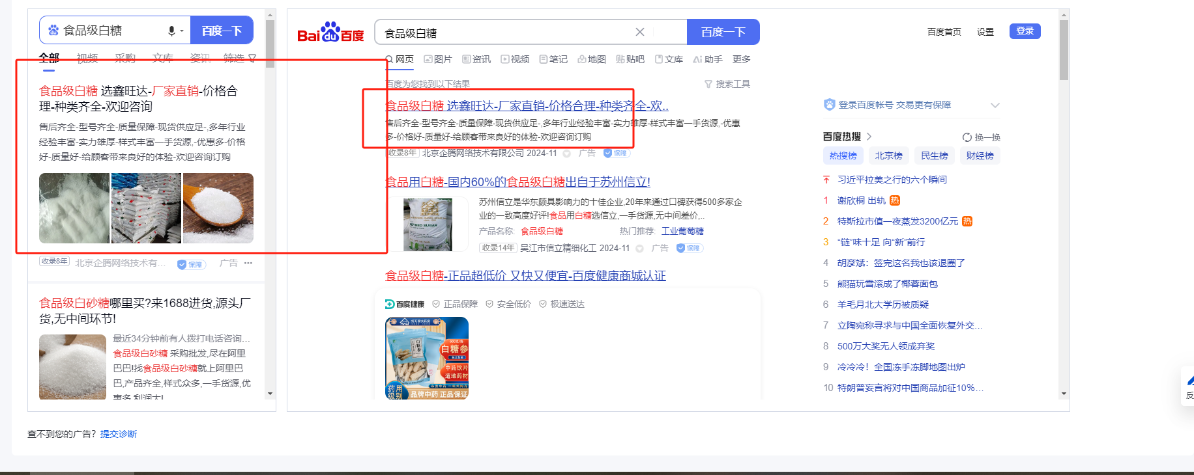The height and width of the screenshot is (475, 1194).
Task: Click the blue 登录 button
Action: pyautogui.click(x=1025, y=31)
